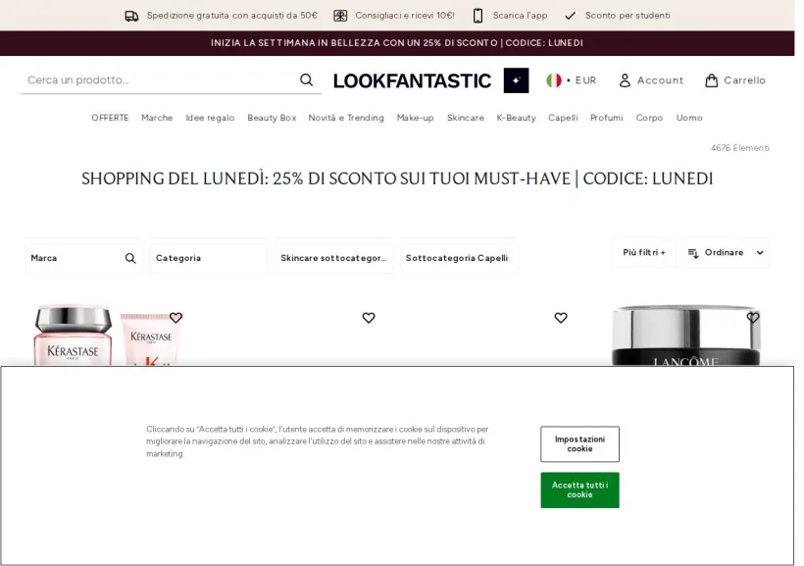Click the Marca filter search icon
This screenshot has width=804, height=566.
click(130, 258)
